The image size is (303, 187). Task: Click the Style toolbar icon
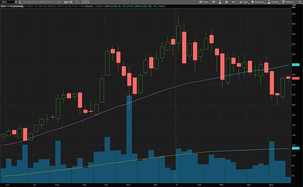pos(243,2)
